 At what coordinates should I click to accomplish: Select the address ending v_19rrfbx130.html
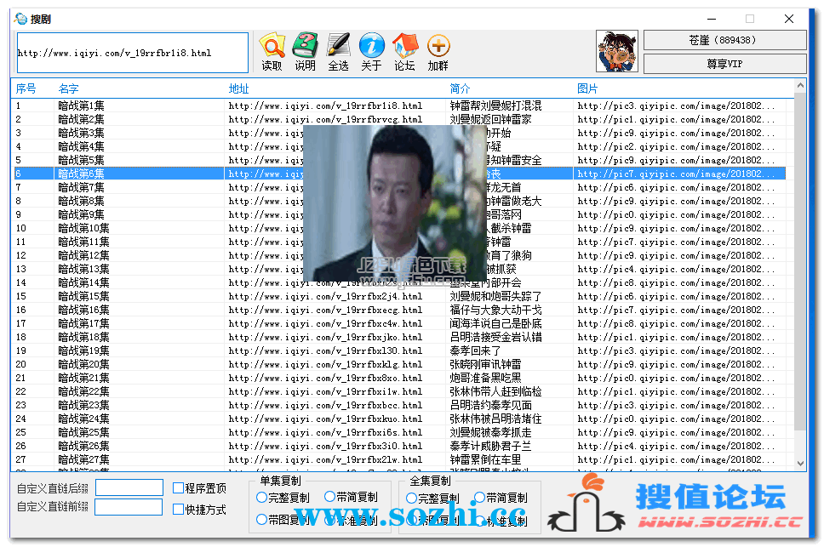[325, 350]
